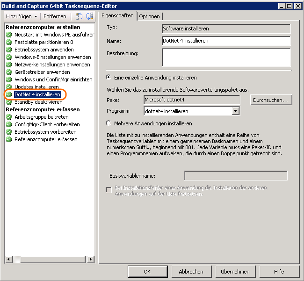This screenshot has width=304, height=281.
Task: Expand the Programm combo box
Action: click(235, 111)
